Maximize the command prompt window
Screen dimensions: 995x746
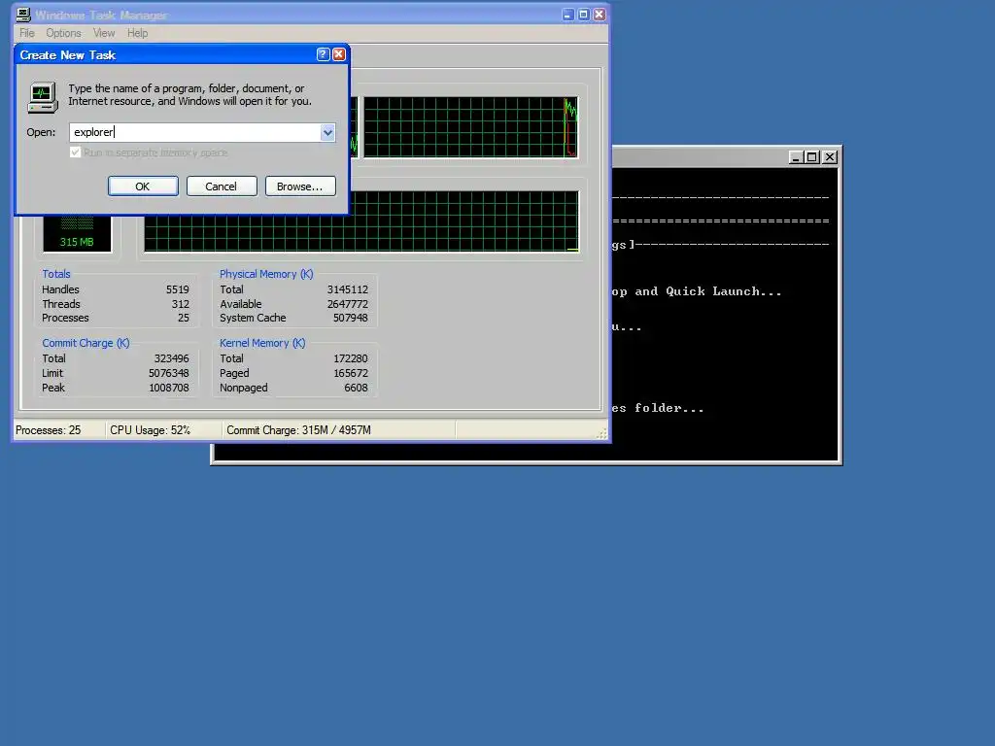click(x=811, y=157)
